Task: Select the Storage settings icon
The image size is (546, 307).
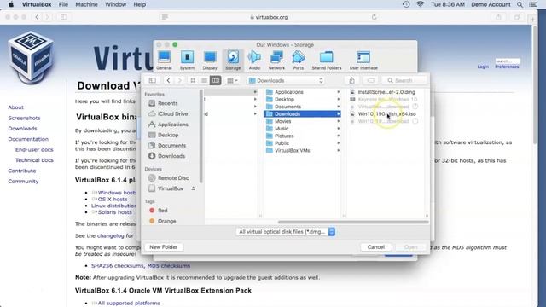Action: pyautogui.click(x=233, y=61)
